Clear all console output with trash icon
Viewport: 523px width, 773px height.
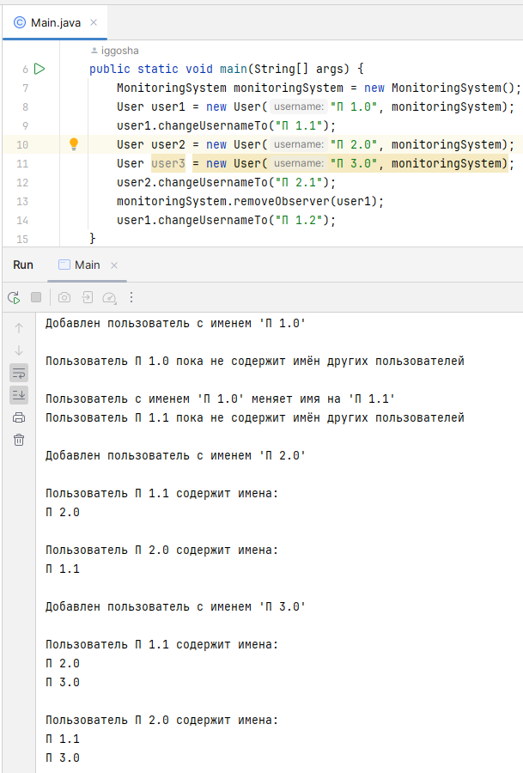coord(19,440)
